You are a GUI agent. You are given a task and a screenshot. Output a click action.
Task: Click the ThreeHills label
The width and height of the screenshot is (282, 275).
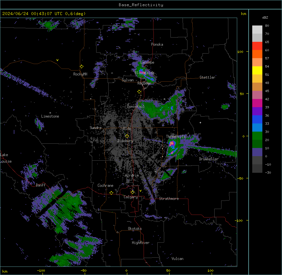tap(176, 137)
